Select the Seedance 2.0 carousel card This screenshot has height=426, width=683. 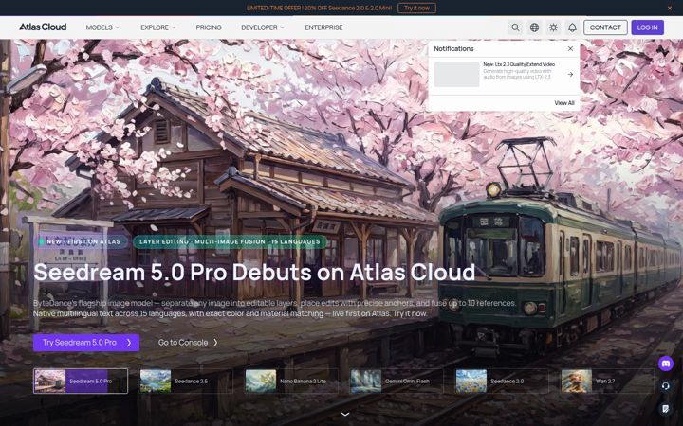click(502, 381)
